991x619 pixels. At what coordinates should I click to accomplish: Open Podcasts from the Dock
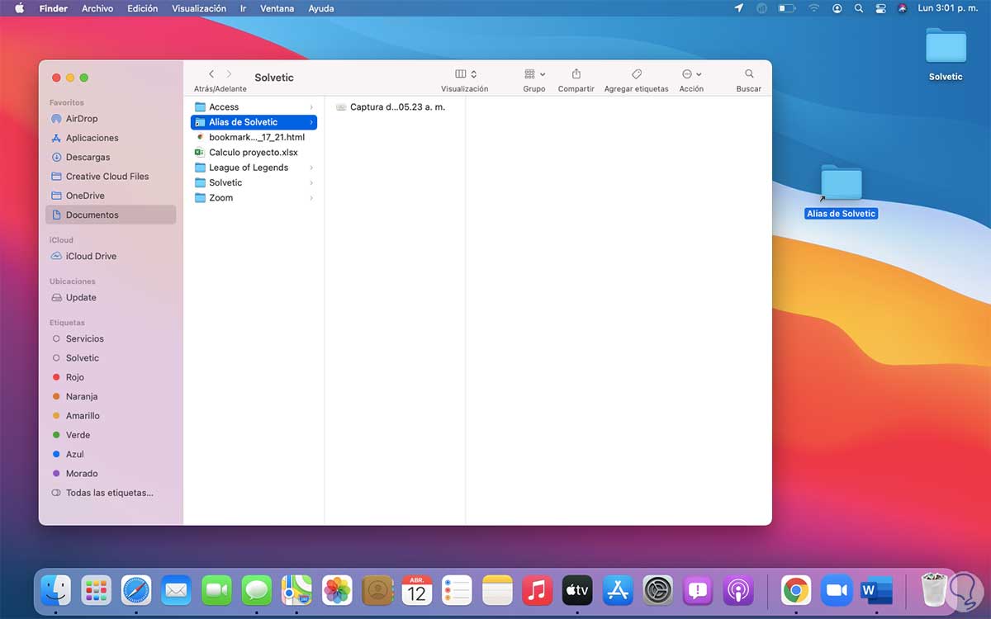coord(738,590)
